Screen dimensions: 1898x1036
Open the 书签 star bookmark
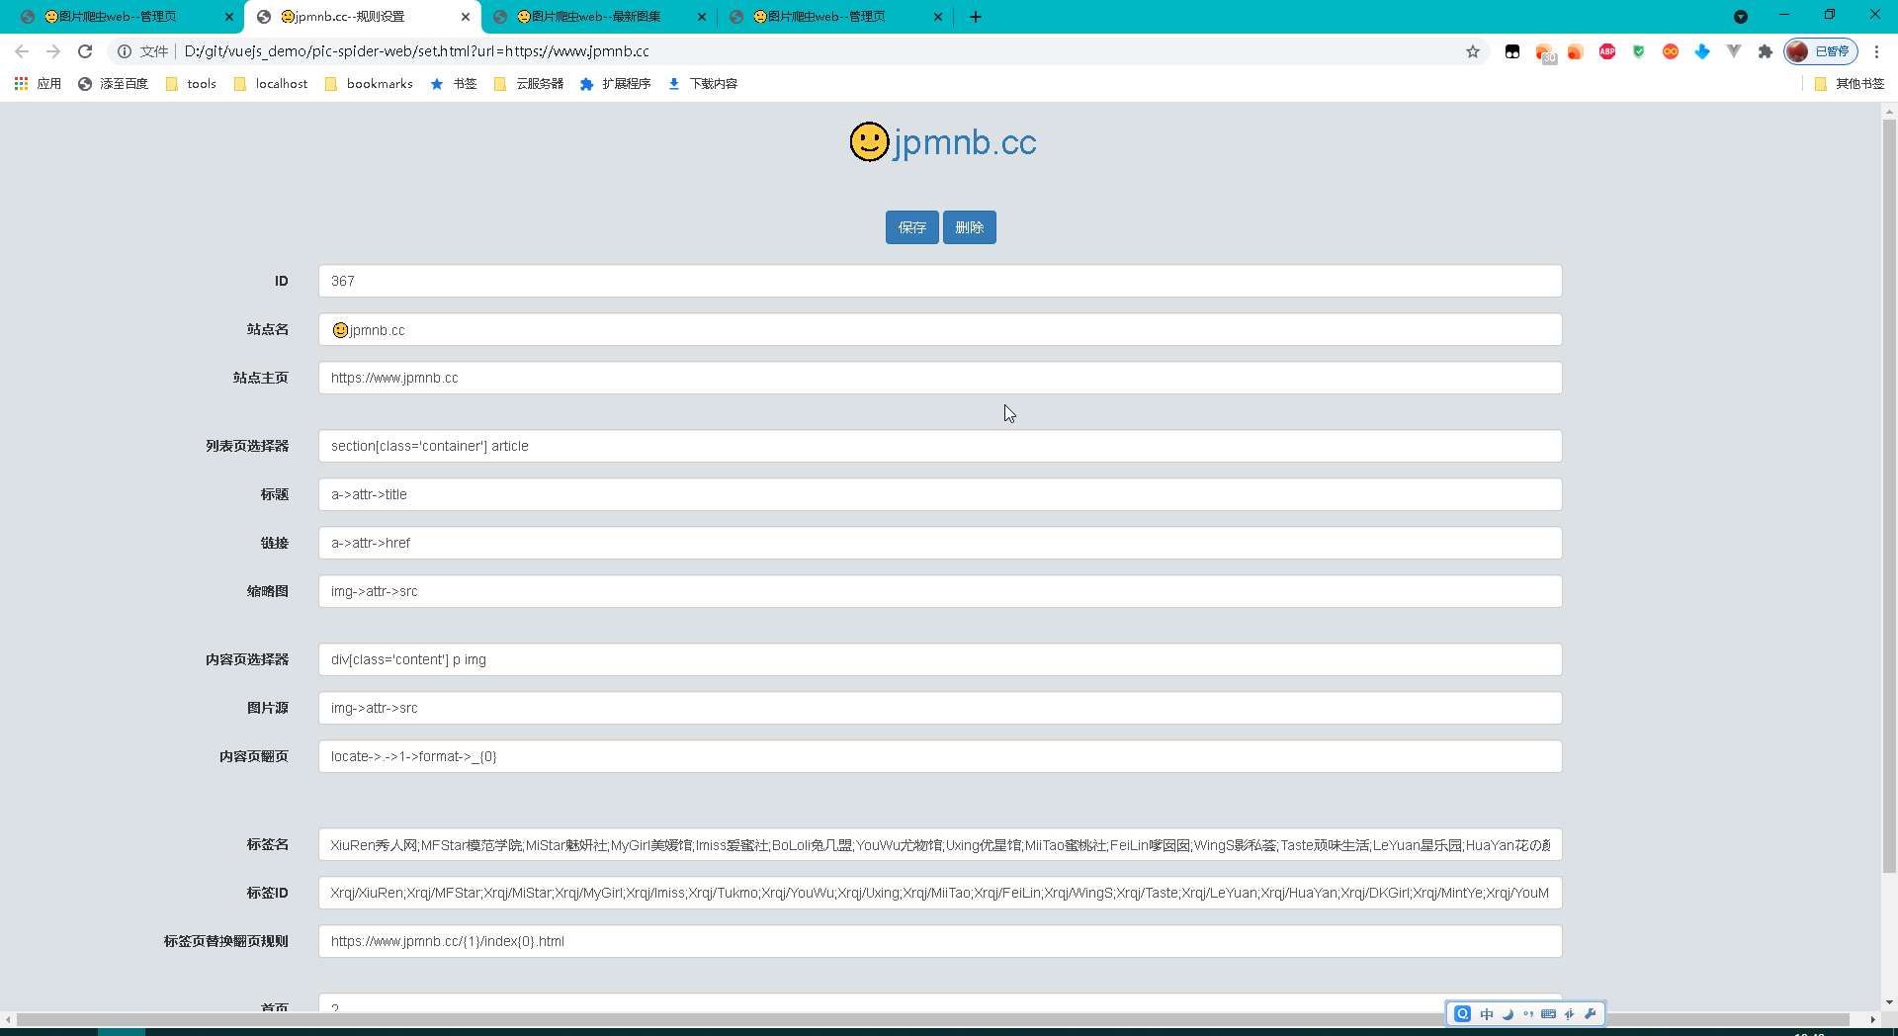tap(454, 84)
